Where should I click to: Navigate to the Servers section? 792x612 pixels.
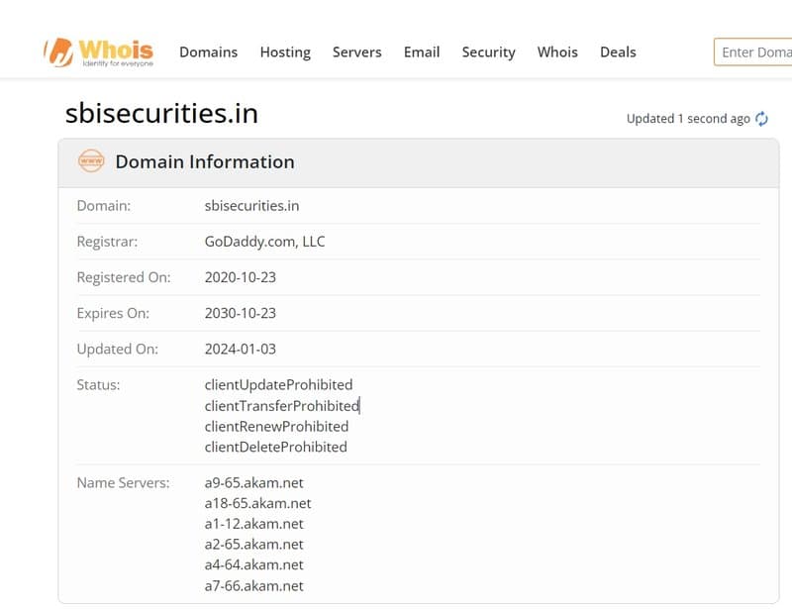point(357,52)
